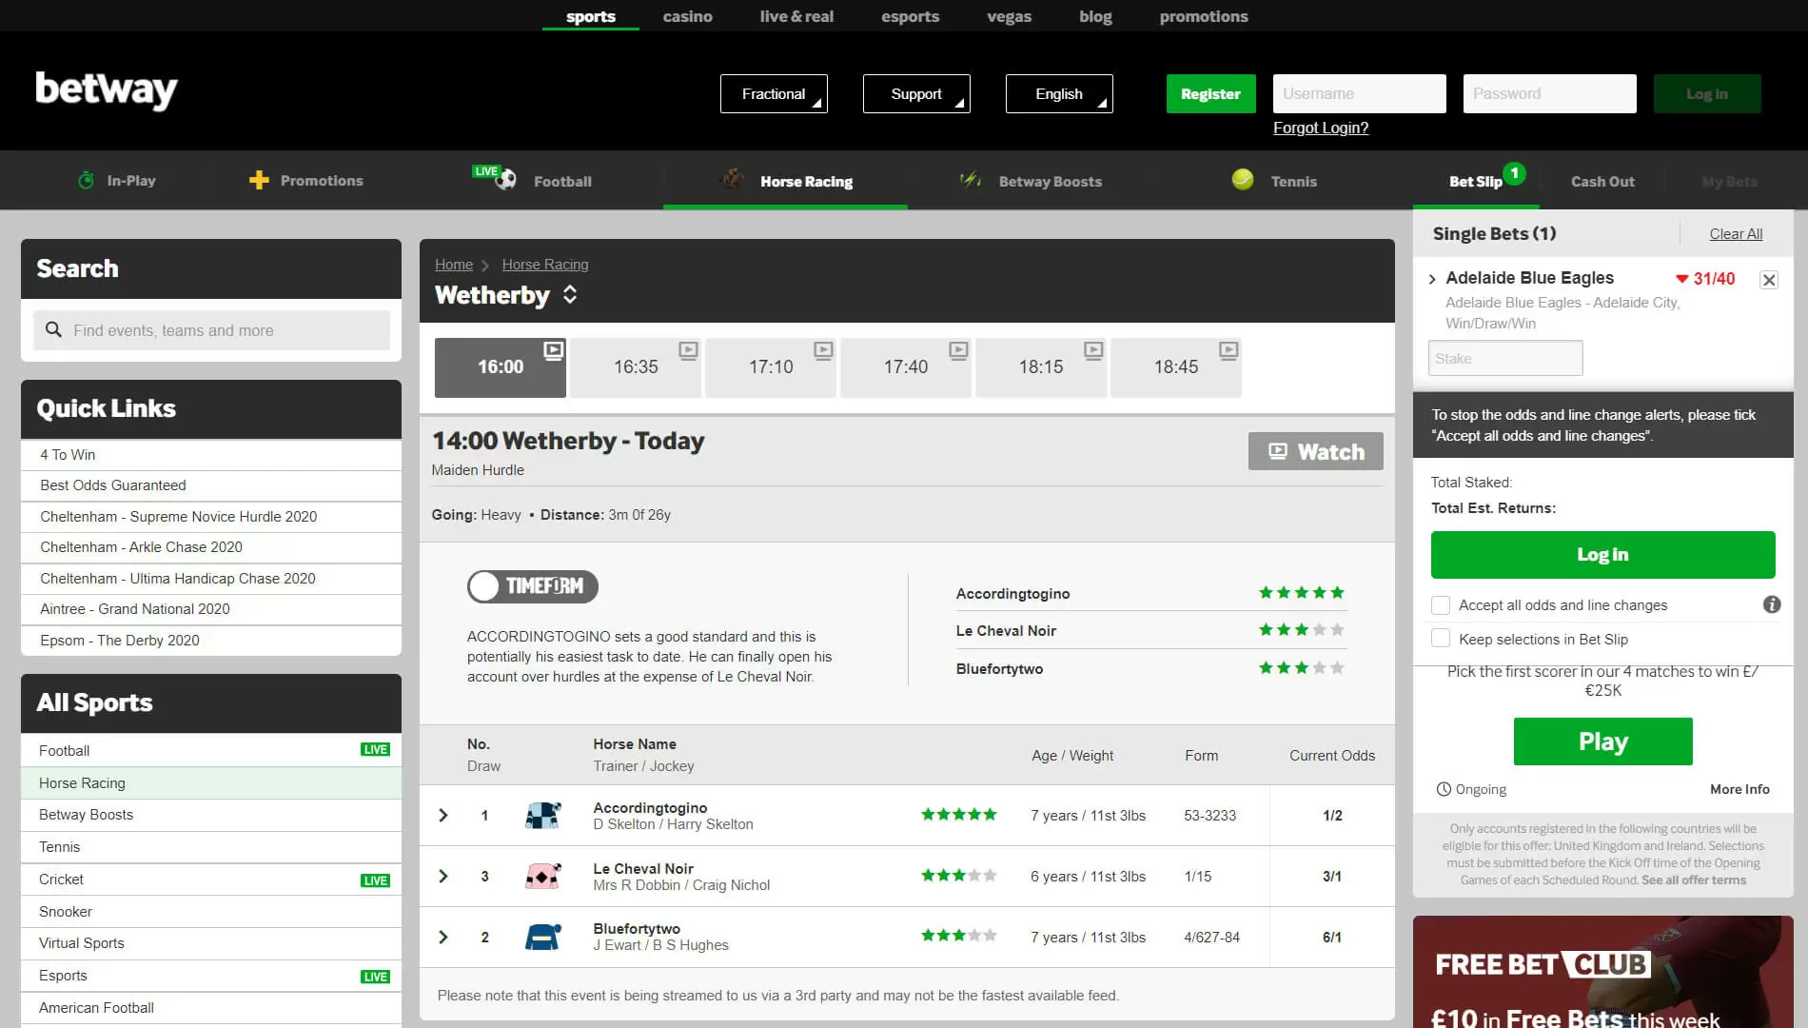Click the information icon beside odds changes
This screenshot has width=1808, height=1028.
pos(1771,604)
